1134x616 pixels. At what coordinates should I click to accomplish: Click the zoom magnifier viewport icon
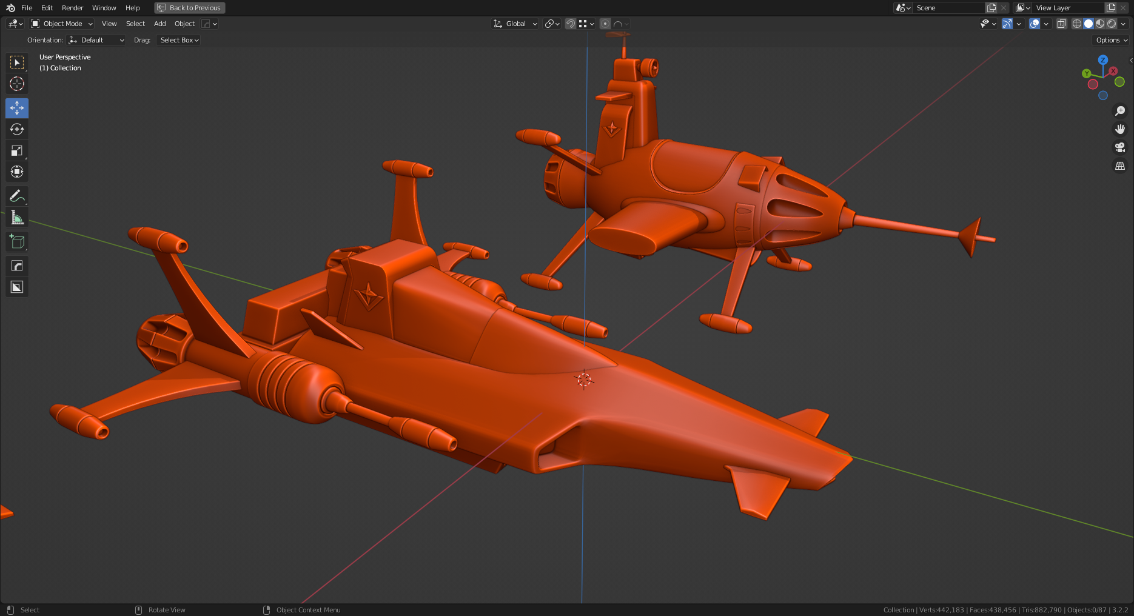tap(1120, 111)
